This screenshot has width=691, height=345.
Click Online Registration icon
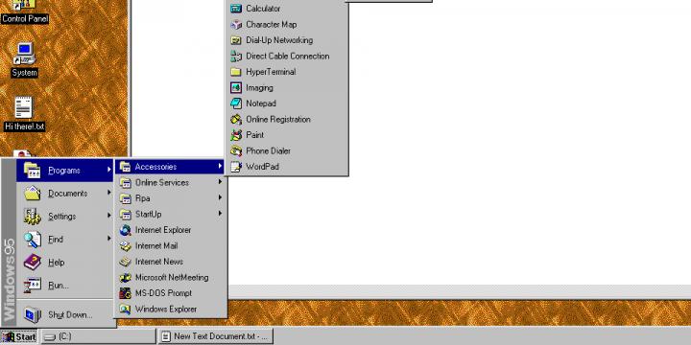coord(236,119)
